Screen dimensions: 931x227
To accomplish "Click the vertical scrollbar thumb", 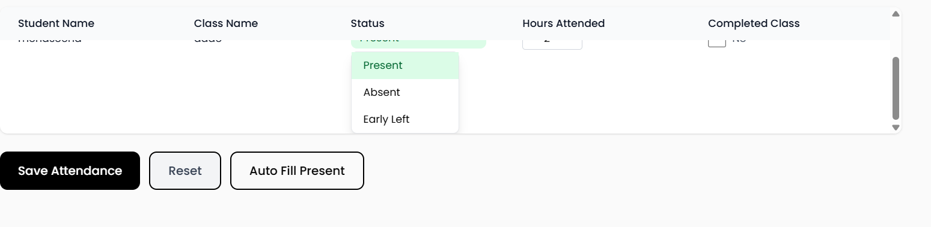I will tap(896, 88).
